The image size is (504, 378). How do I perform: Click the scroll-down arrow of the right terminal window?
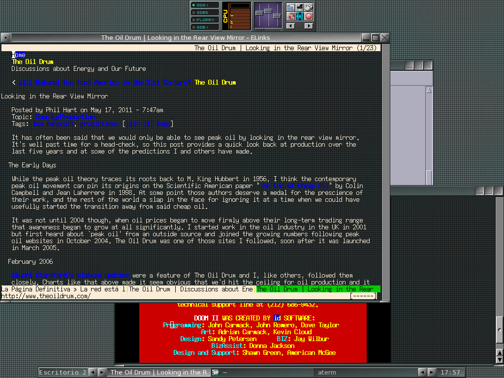pyautogui.click(x=500, y=360)
